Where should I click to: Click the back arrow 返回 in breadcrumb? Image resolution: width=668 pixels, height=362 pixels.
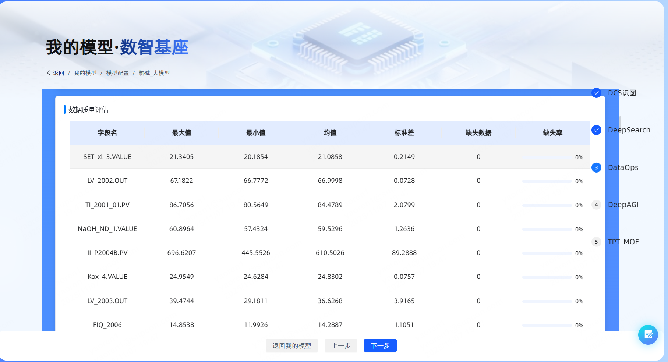coord(55,73)
